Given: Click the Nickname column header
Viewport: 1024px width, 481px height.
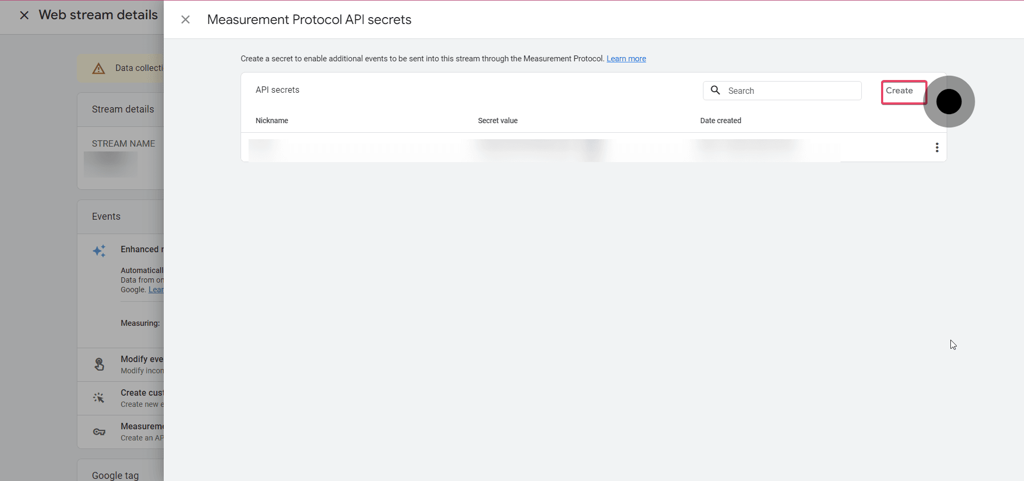Looking at the screenshot, I should click(271, 121).
